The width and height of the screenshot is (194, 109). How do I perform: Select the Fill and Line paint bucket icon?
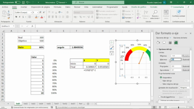tap(158, 42)
